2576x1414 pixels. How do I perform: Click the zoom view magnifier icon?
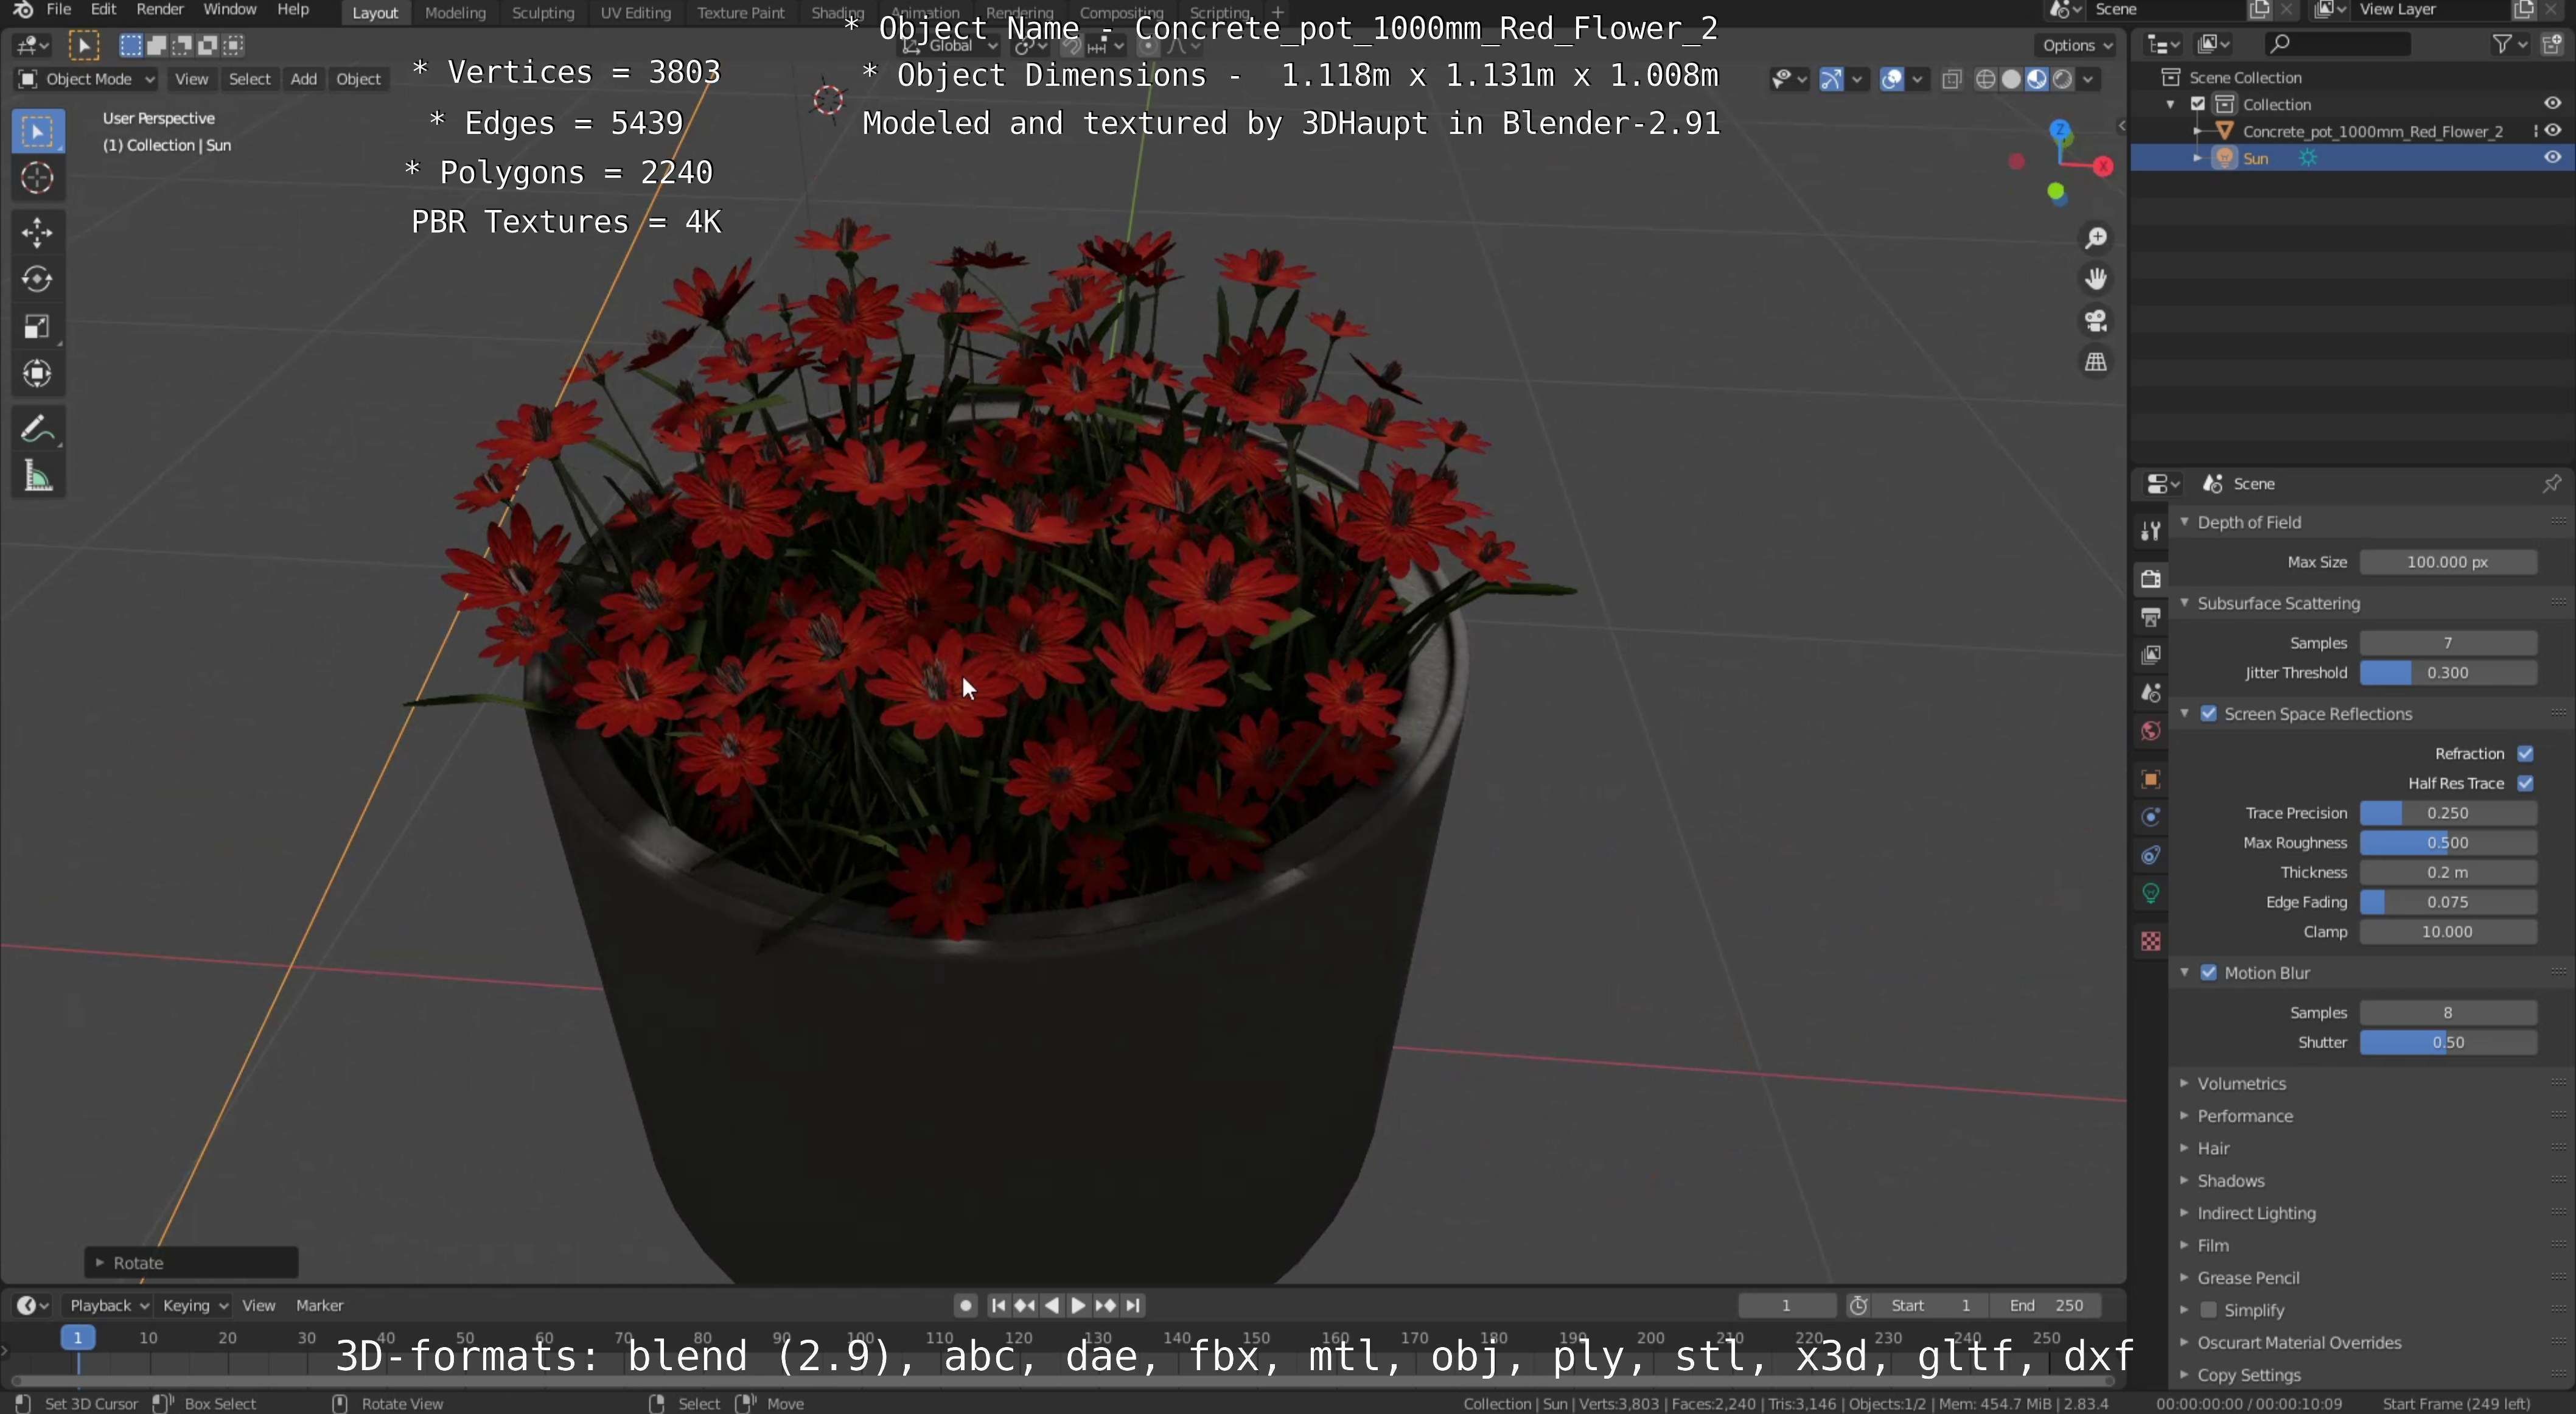coord(2095,239)
